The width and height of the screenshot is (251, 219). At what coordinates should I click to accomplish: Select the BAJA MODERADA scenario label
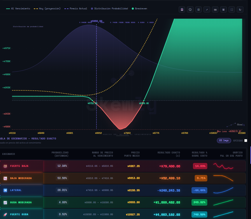21,178
